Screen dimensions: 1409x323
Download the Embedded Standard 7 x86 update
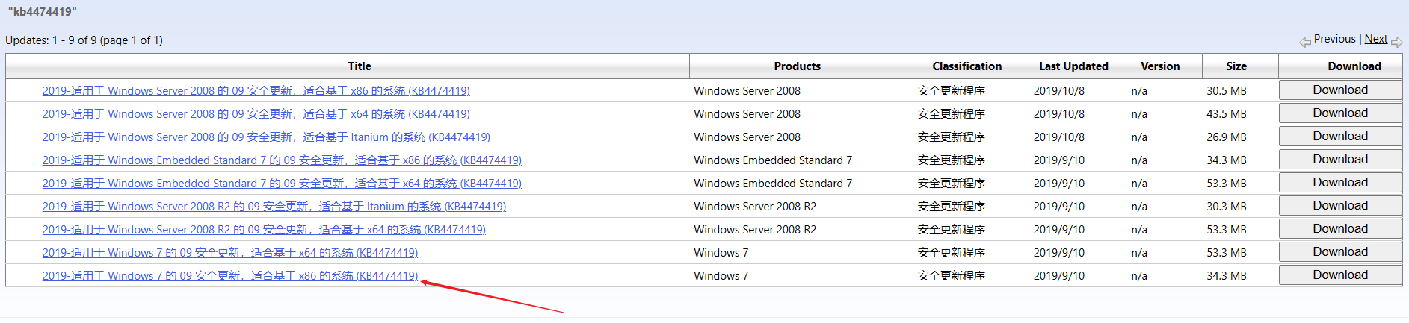coord(1340,160)
